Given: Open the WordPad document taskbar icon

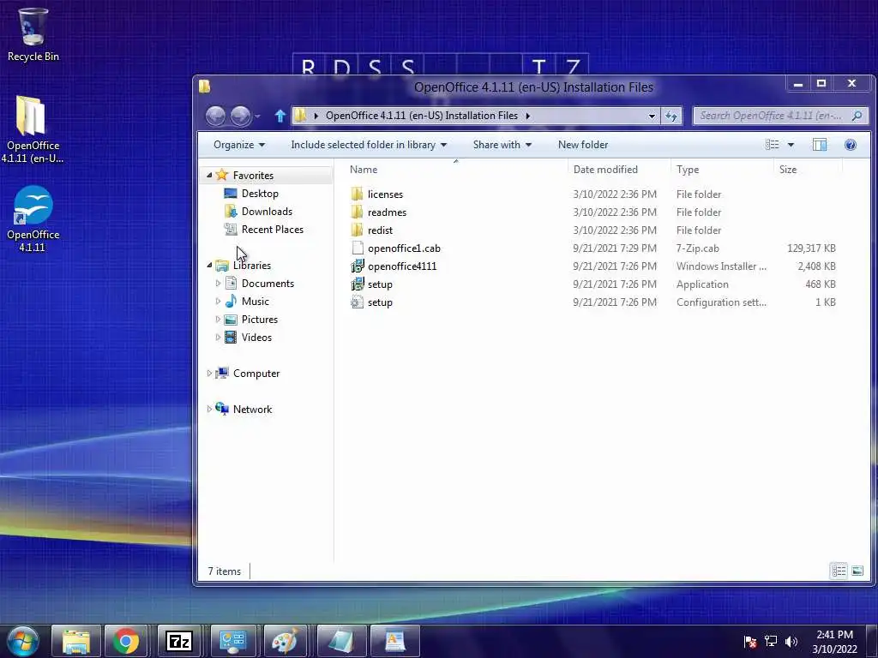Looking at the screenshot, I should [x=394, y=641].
